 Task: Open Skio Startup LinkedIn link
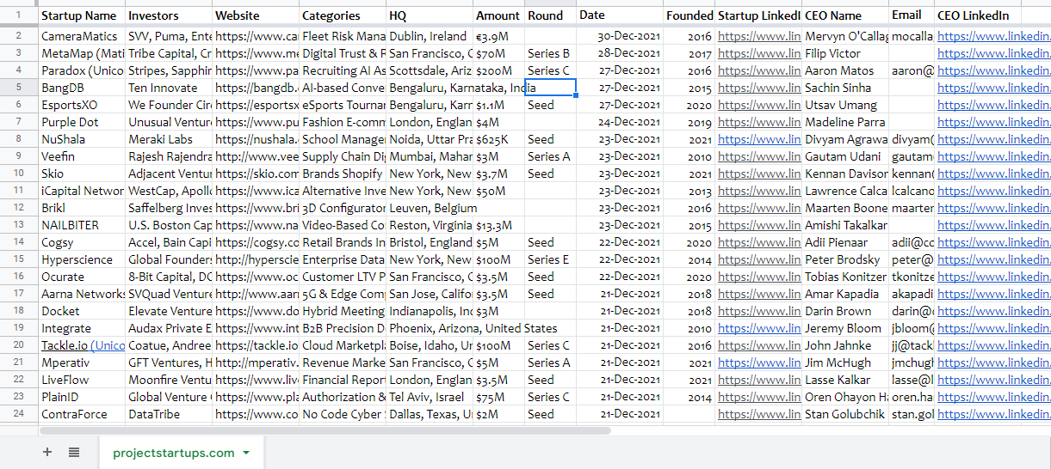click(x=758, y=174)
